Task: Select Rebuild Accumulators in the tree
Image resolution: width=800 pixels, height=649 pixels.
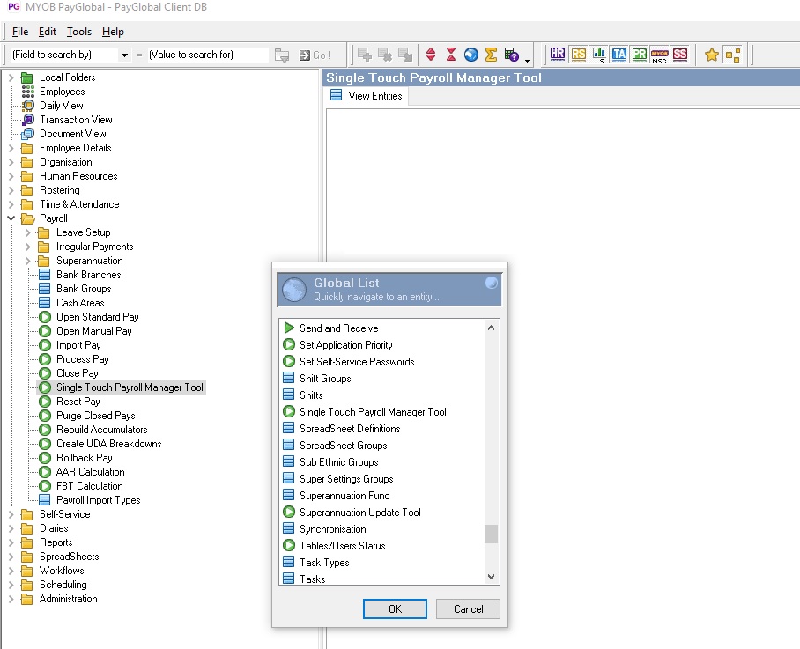Action: click(102, 430)
